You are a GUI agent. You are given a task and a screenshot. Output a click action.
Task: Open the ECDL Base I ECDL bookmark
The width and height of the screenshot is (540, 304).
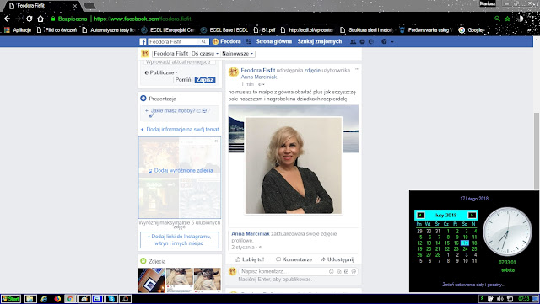[224, 30]
